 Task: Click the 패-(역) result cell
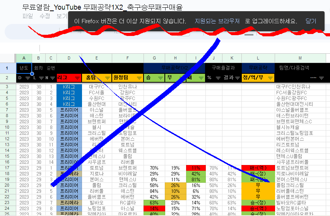coord(258,168)
